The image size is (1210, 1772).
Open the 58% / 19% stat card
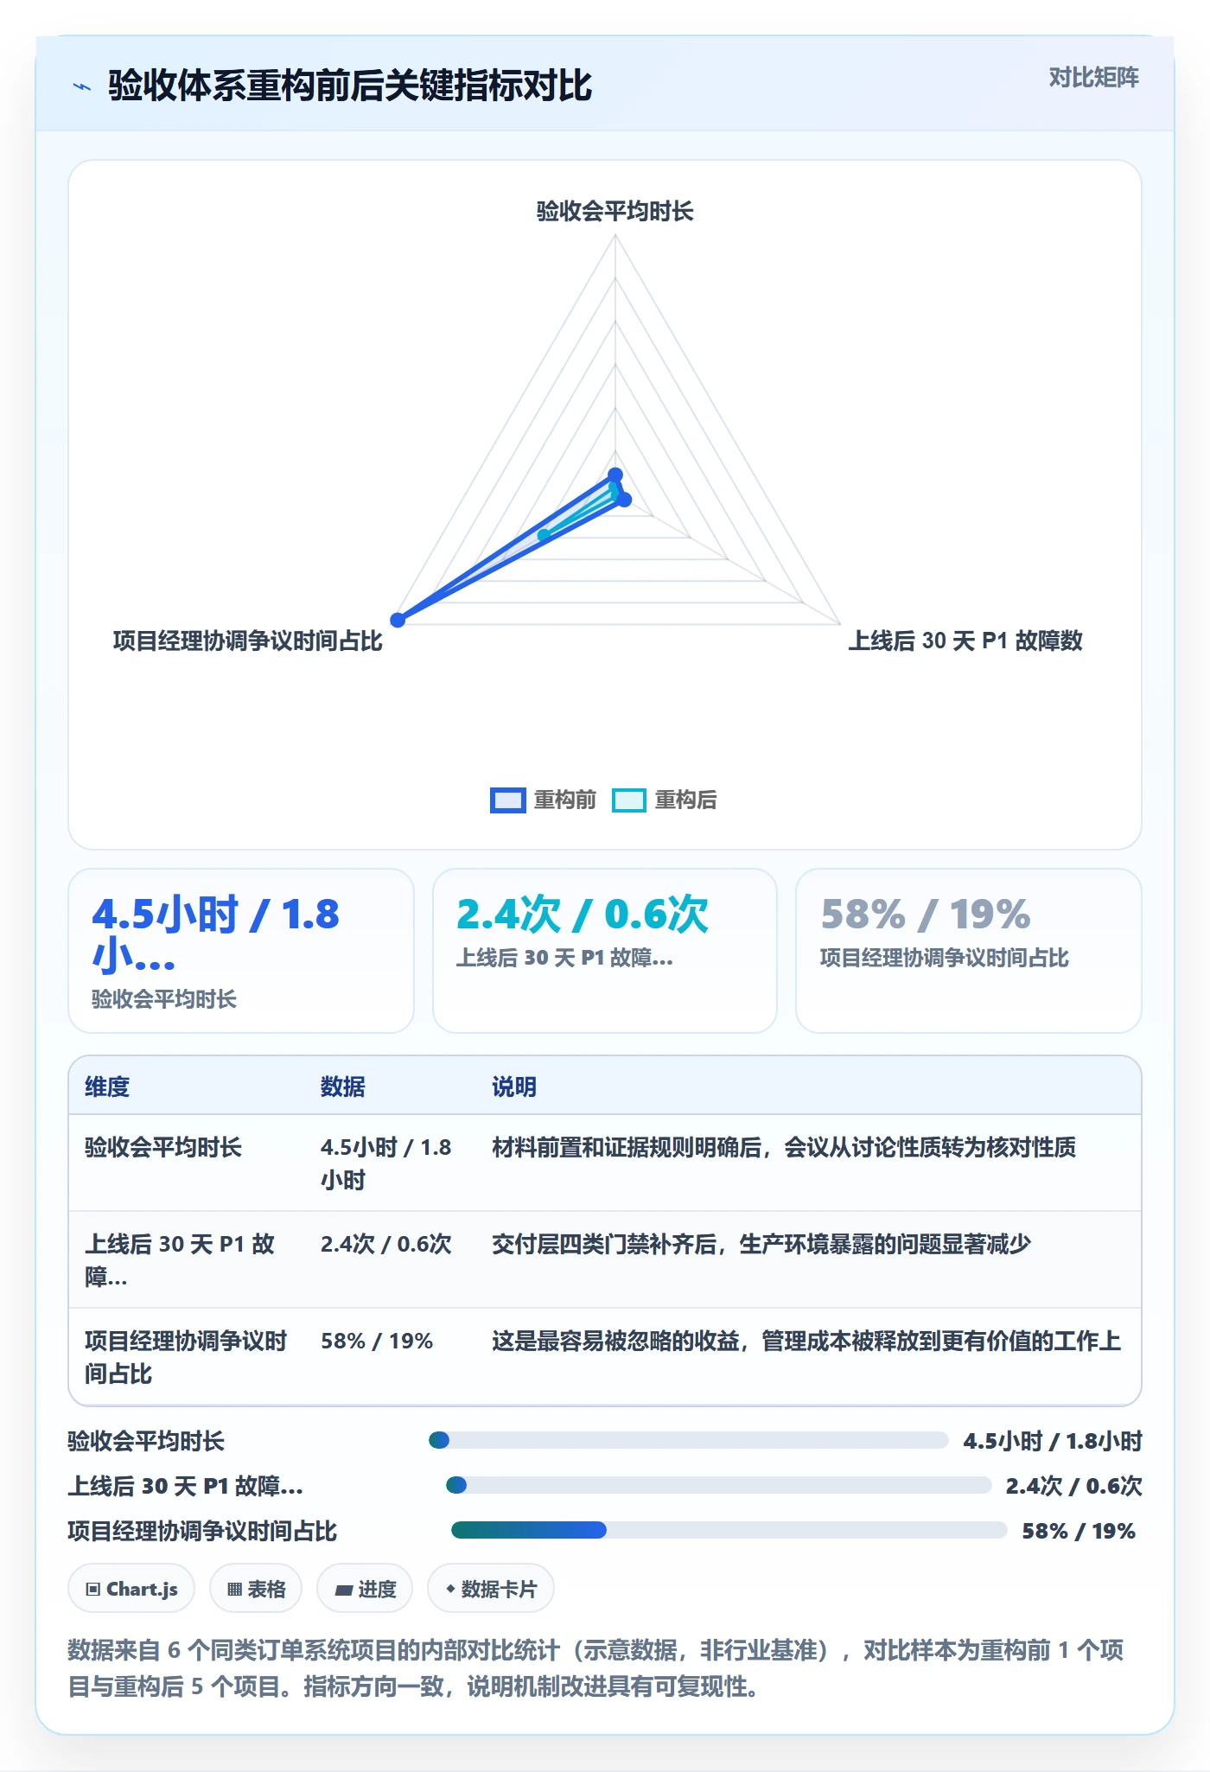[x=969, y=951]
